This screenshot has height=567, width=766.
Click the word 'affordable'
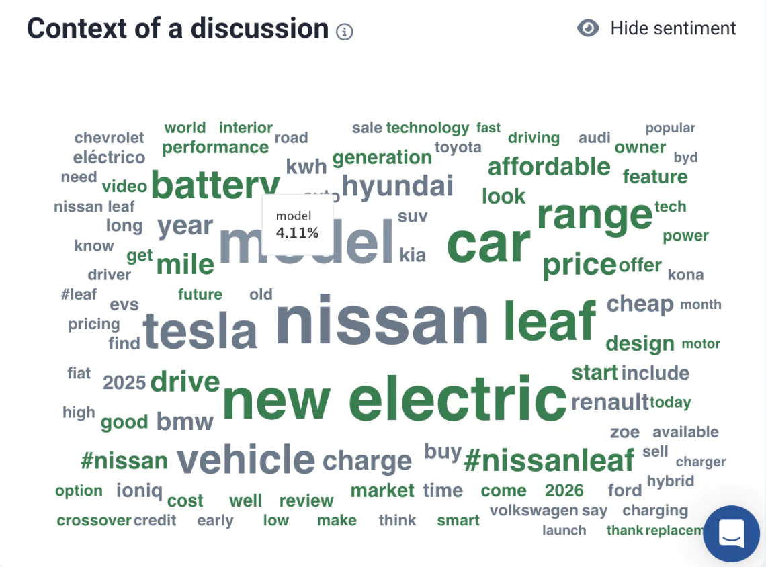[x=549, y=167]
